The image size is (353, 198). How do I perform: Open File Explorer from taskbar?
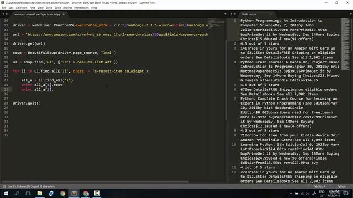pos(40,193)
